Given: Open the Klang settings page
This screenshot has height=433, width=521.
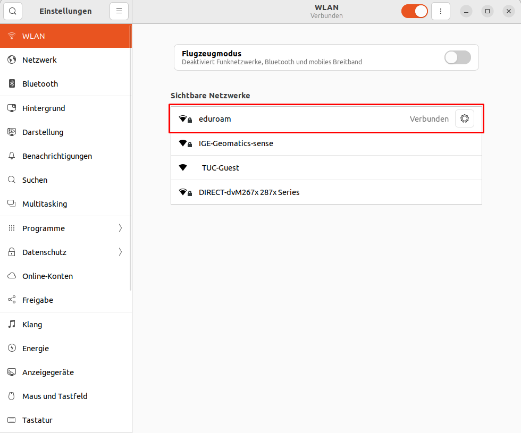Looking at the screenshot, I should click(x=66, y=325).
